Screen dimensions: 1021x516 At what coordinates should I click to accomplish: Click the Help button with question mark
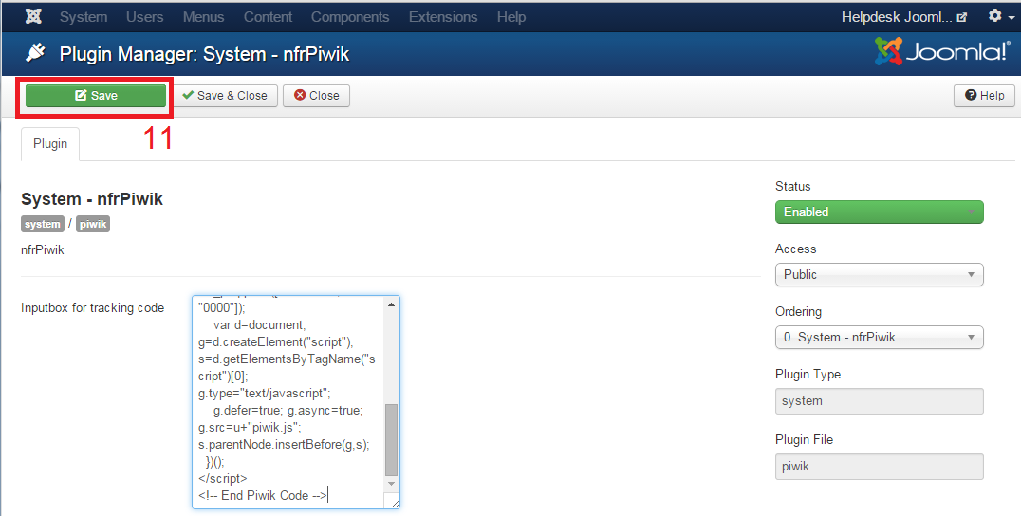985,96
